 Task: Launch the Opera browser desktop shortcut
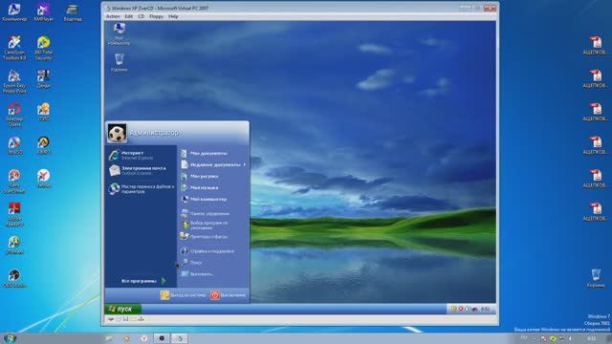14,115
